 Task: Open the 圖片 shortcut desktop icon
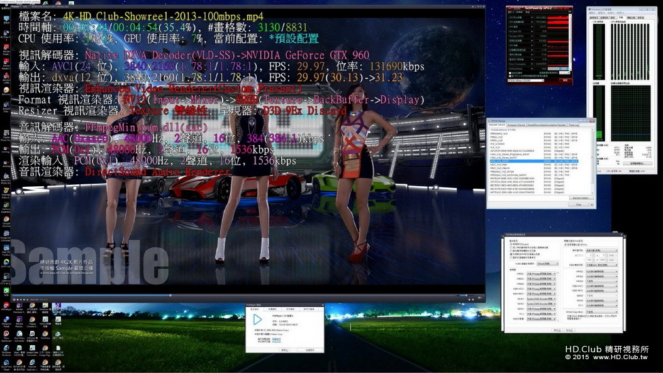[58, 335]
